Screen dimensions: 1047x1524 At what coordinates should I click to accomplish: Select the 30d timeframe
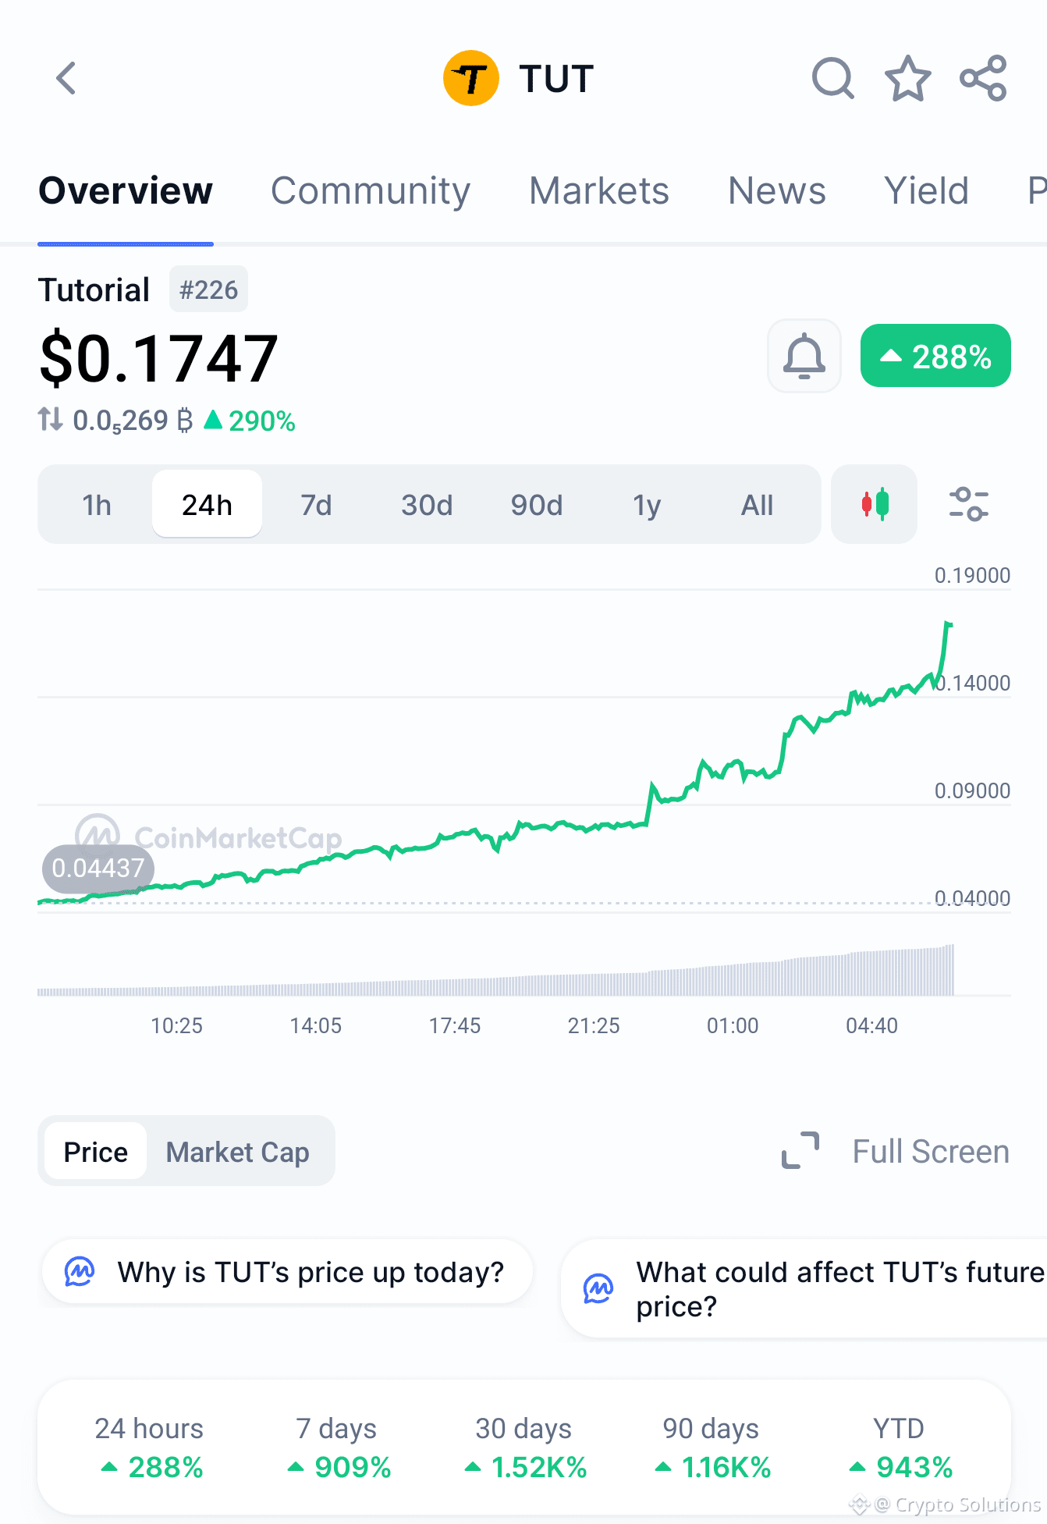click(x=427, y=505)
